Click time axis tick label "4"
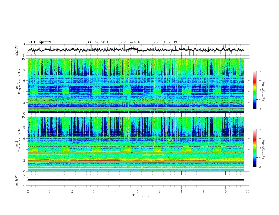 click(116, 191)
